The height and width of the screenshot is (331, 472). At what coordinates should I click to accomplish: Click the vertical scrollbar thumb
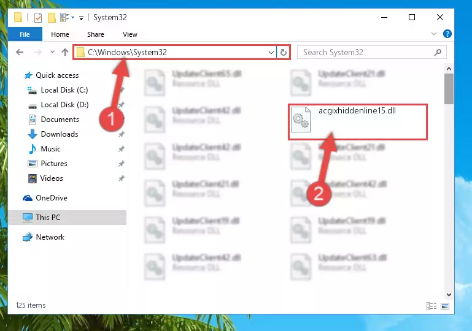pyautogui.click(x=449, y=89)
